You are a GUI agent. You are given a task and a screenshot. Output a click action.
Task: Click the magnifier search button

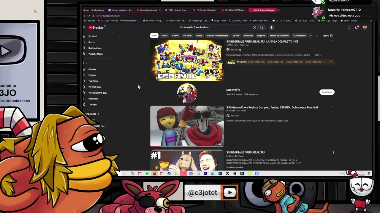[262, 28]
